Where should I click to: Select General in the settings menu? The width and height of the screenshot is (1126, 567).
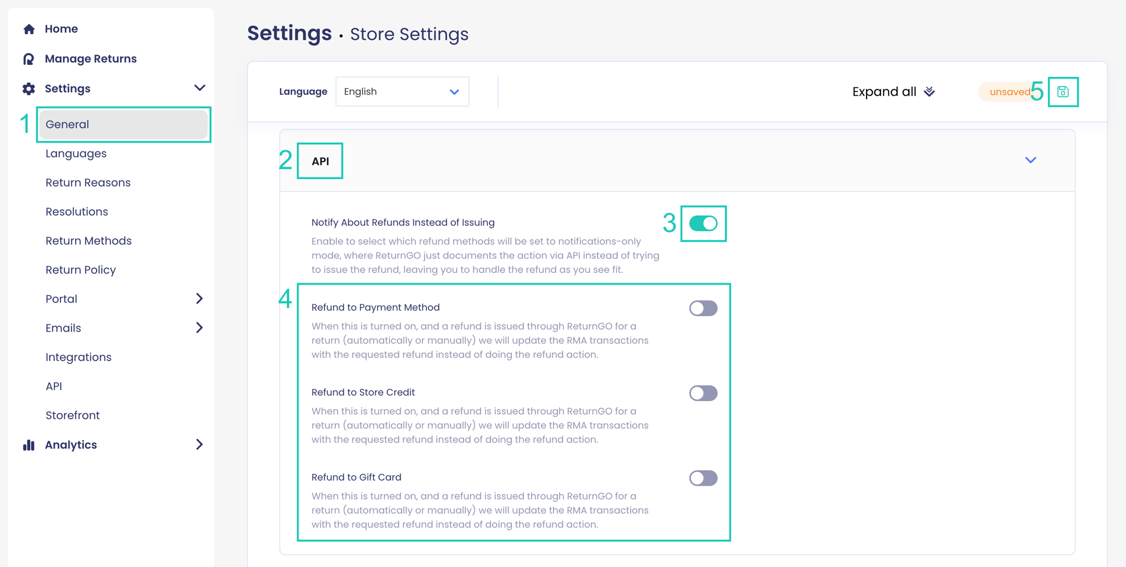click(x=123, y=124)
